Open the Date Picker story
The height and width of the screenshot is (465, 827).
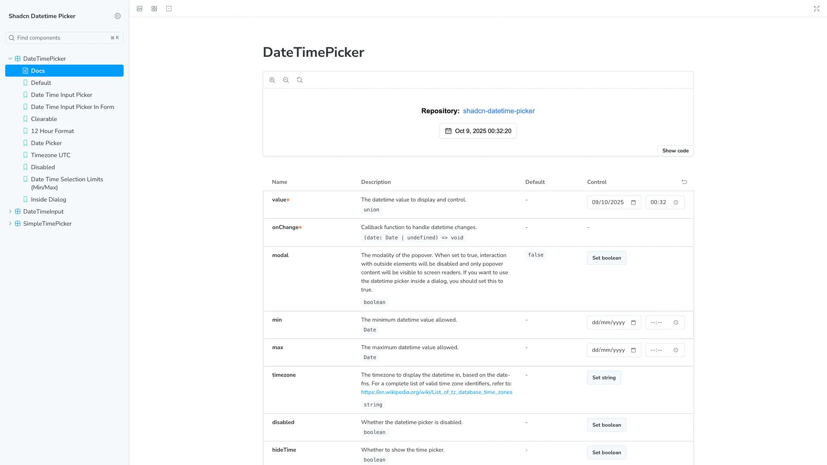(64, 143)
